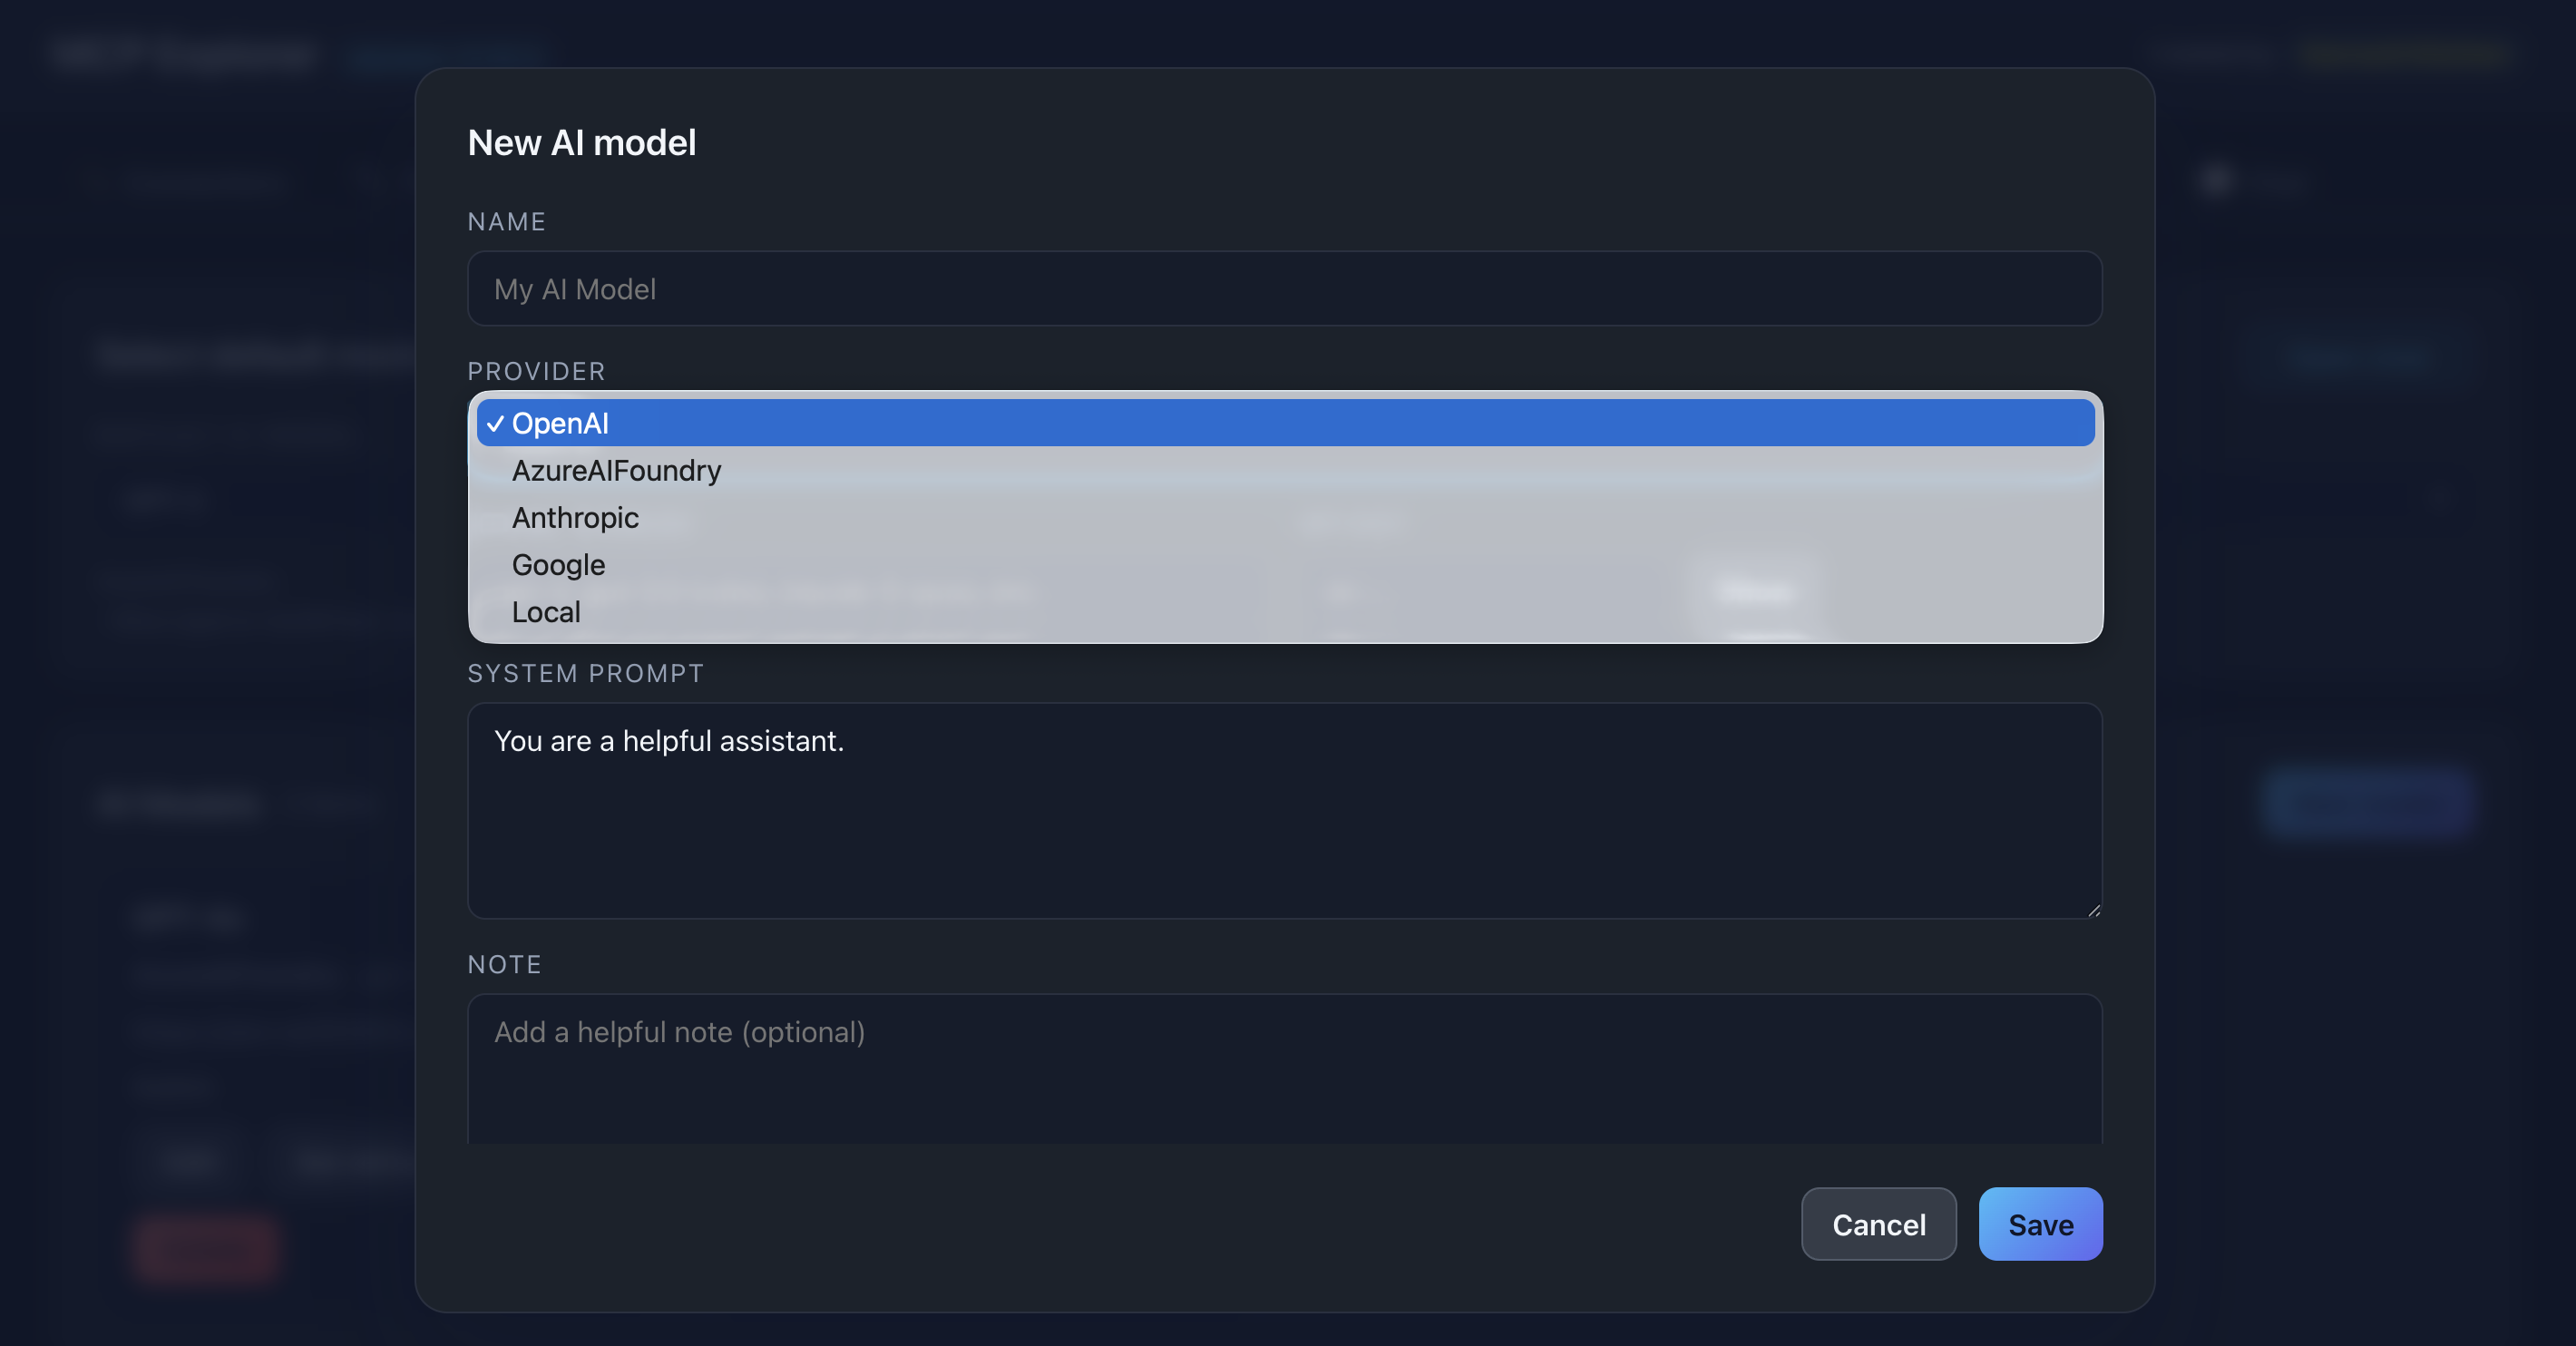
Task: Choose AzureAIFoundry as the provider
Action: tap(616, 470)
